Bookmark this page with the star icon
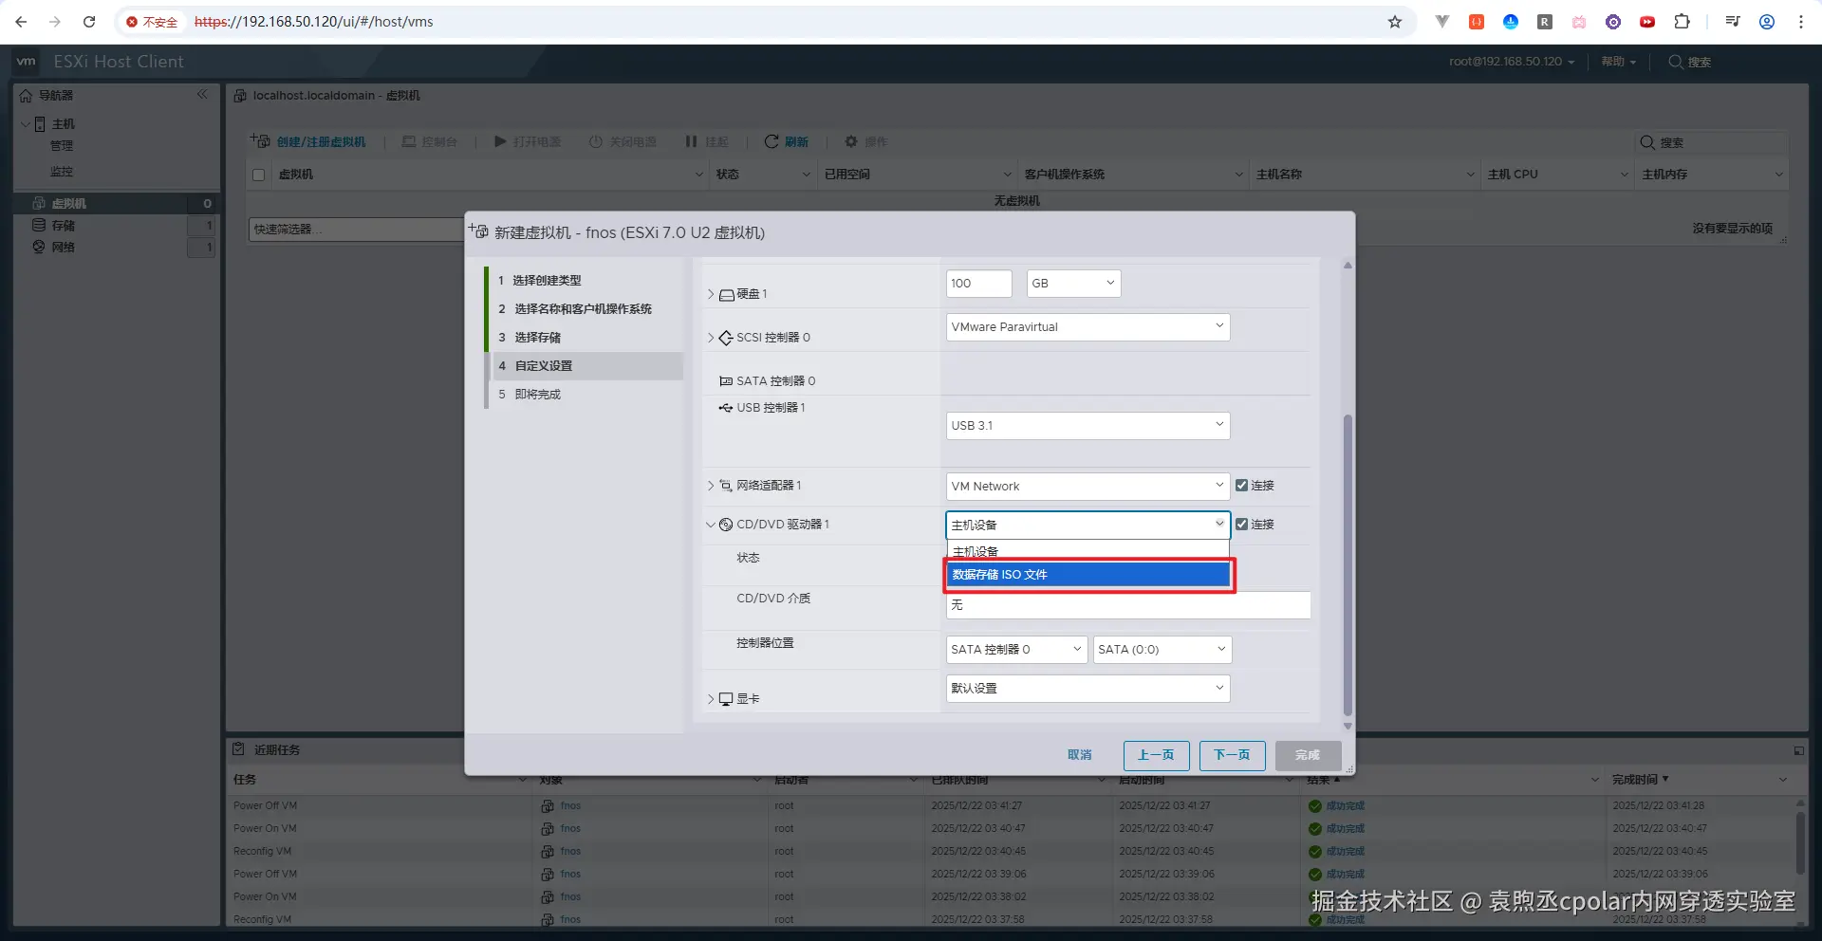The width and height of the screenshot is (1822, 941). [1395, 22]
